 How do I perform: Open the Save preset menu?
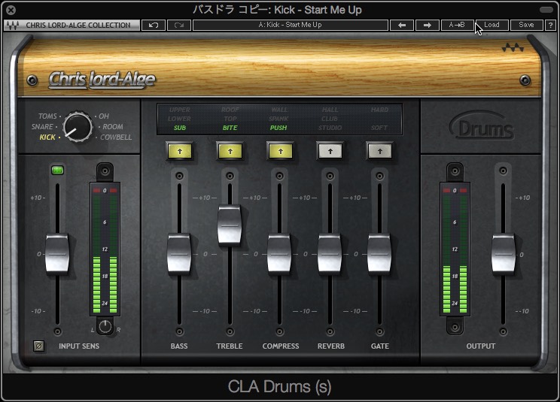click(526, 25)
